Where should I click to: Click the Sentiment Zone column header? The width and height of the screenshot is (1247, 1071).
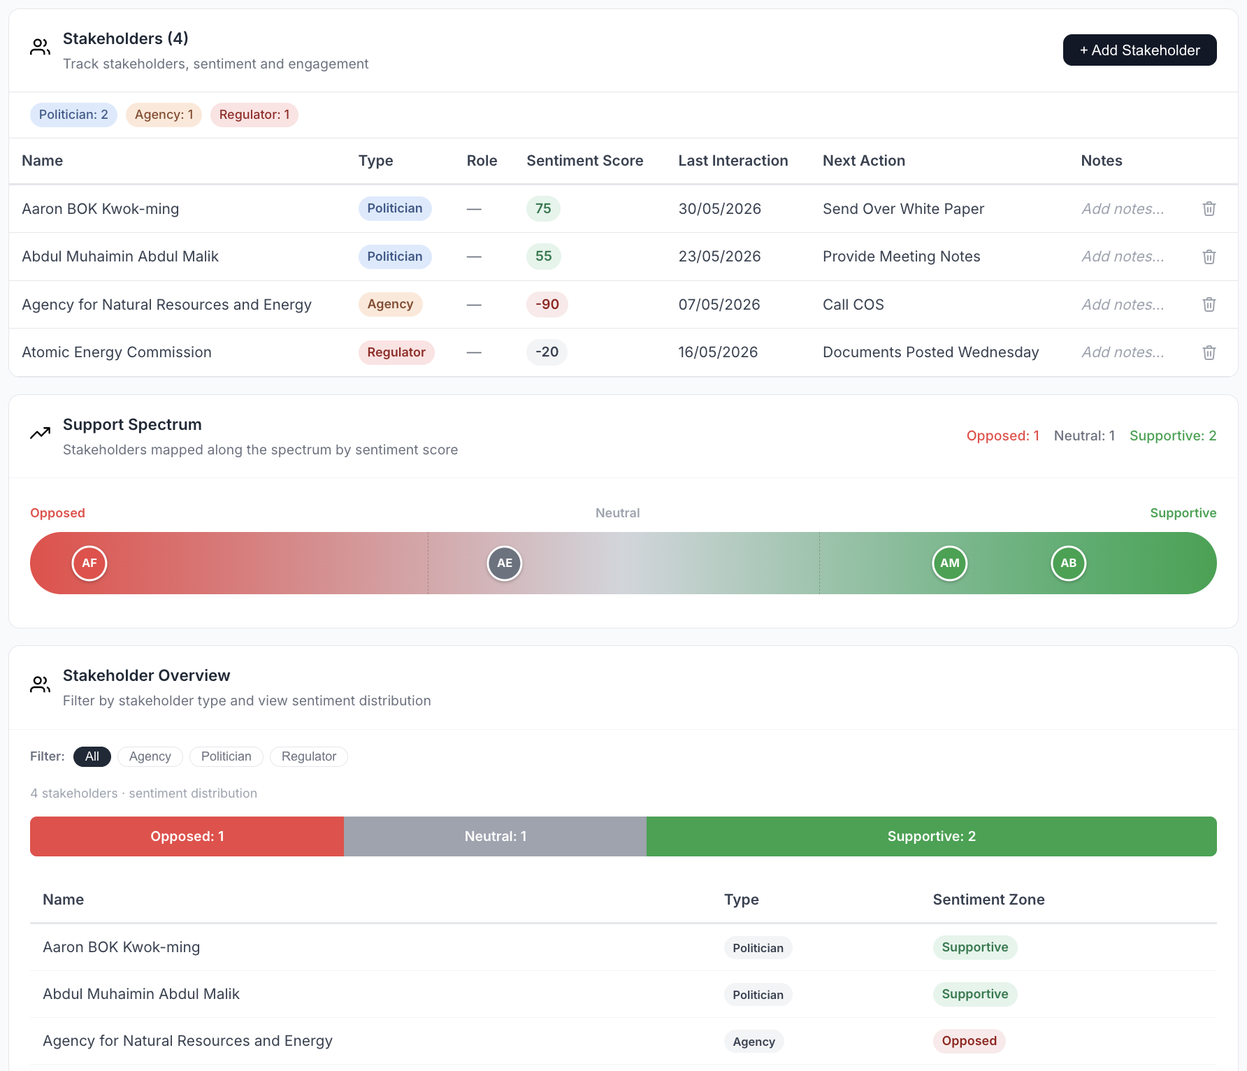coord(989,900)
